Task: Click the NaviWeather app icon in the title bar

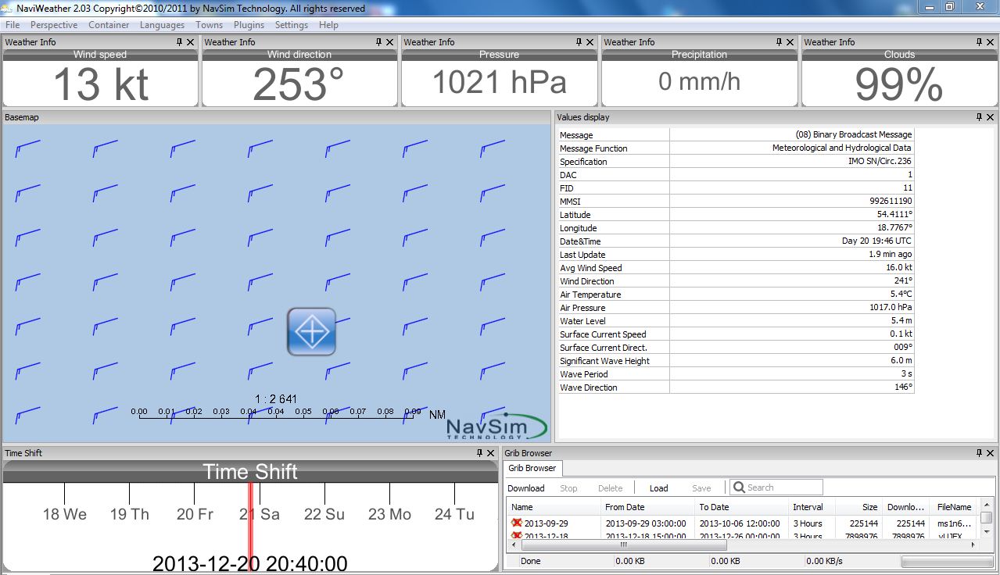Action: (8, 8)
